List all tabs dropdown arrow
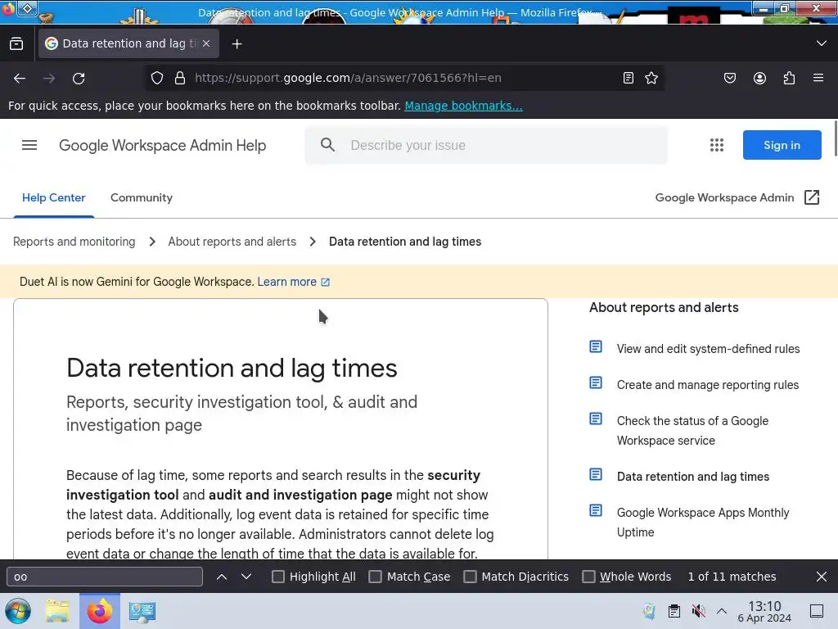This screenshot has width=838, height=629. (x=822, y=43)
